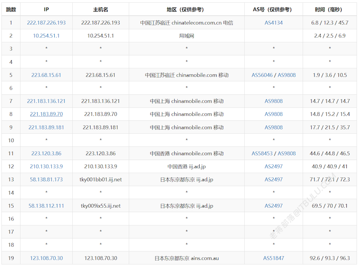Viewport: 359px width, 268px height.
Task: Click the AS号（仅供参考） column header
Action: click(274, 9)
